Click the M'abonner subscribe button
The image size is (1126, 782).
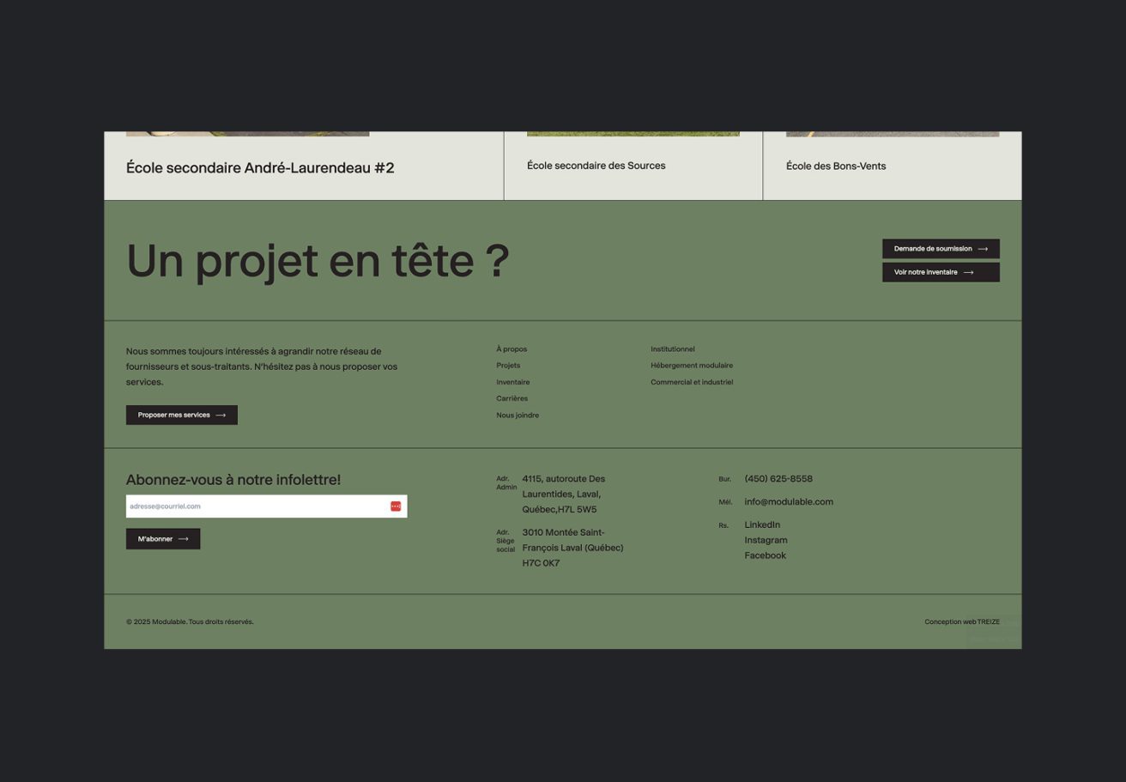click(163, 539)
